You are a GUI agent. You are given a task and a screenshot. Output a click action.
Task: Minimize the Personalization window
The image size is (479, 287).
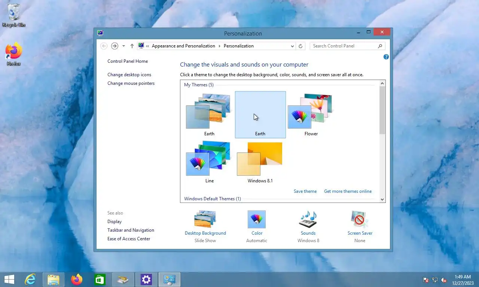358,33
